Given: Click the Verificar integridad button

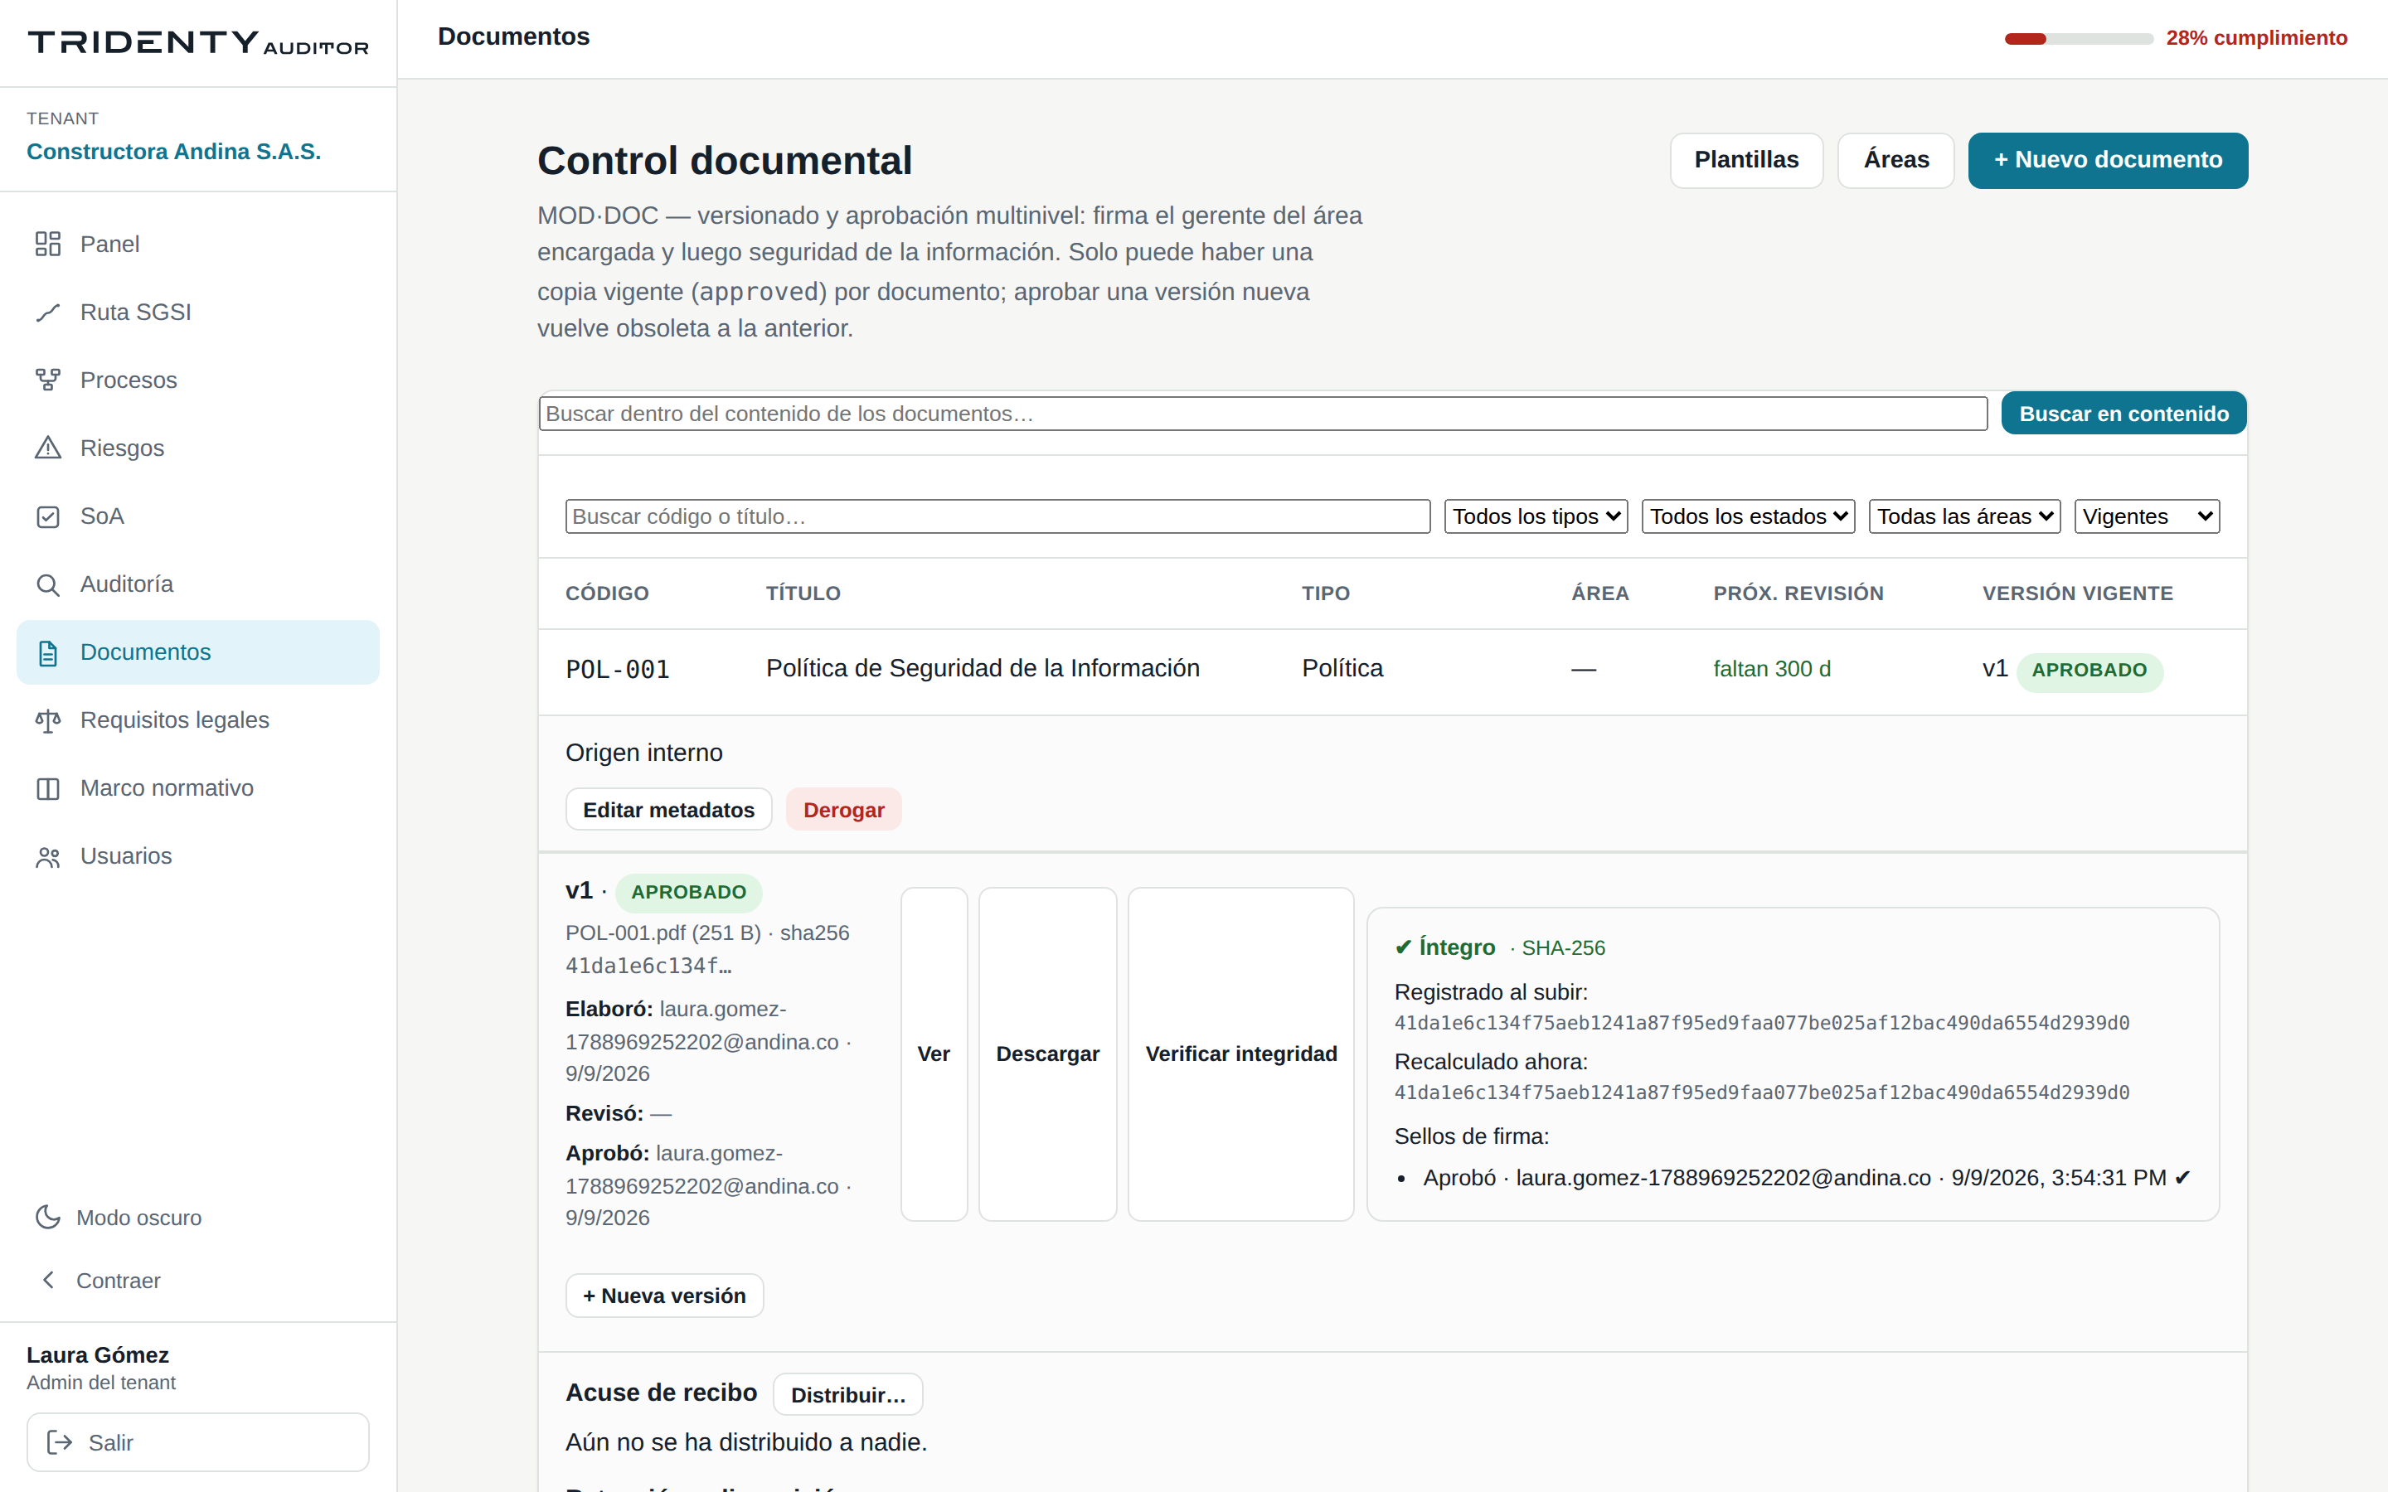Looking at the screenshot, I should [1240, 1054].
